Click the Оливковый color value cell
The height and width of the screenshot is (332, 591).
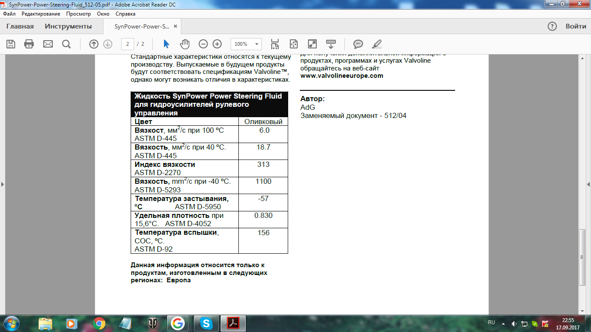tap(263, 122)
